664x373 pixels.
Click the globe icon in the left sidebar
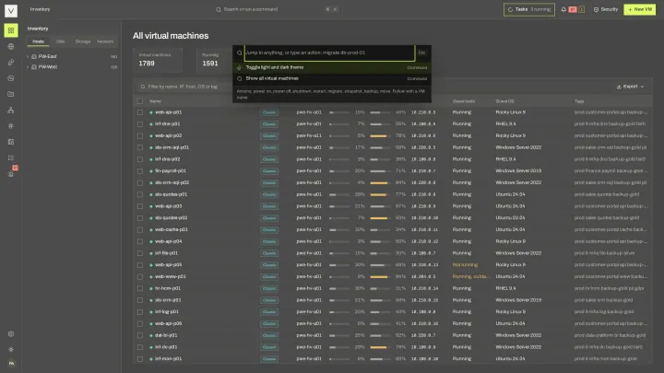[11, 47]
